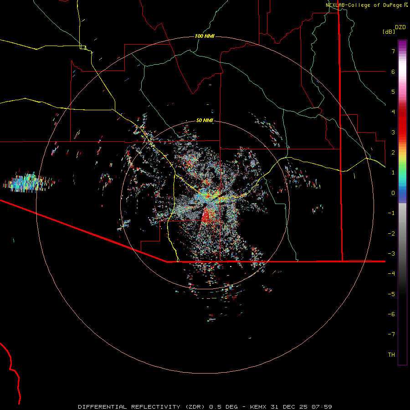Click the 3 value on color scale

(x=393, y=132)
